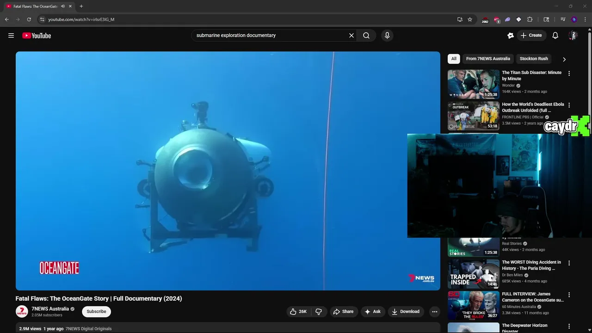Like the video with thumbs up

[298, 312]
